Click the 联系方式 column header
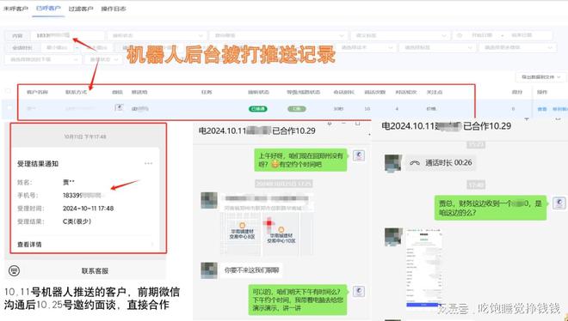Viewport: 568px width, 321px height. coord(76,92)
